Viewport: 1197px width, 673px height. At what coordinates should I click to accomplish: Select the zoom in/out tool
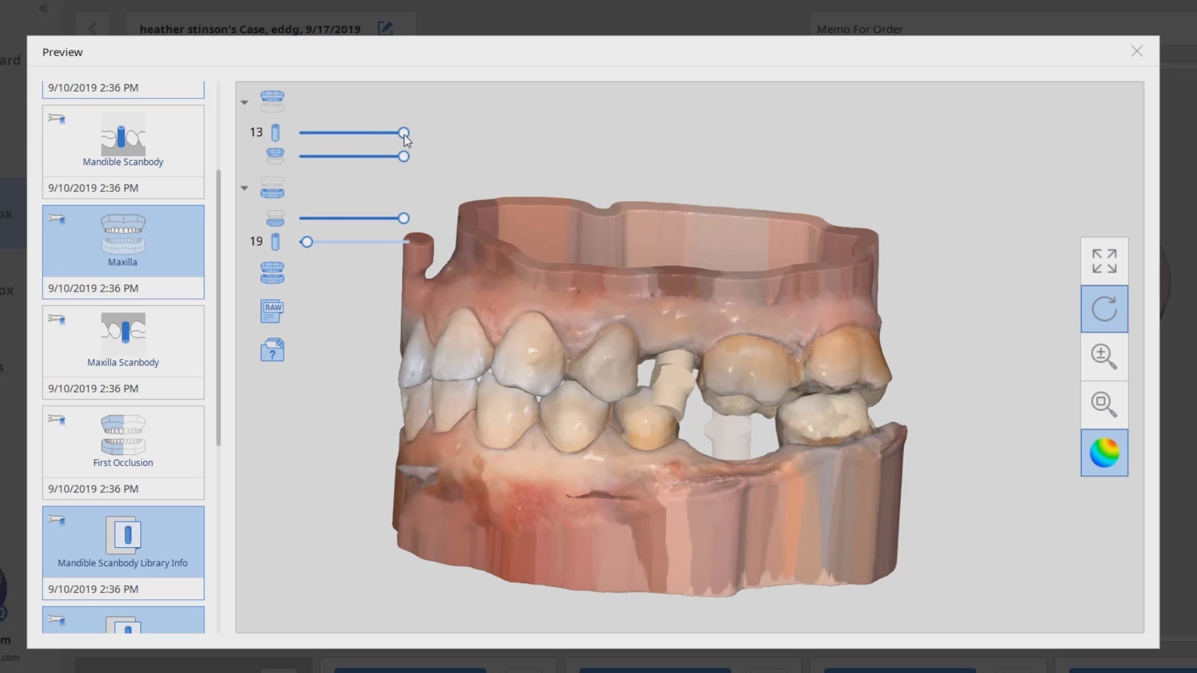tap(1104, 357)
